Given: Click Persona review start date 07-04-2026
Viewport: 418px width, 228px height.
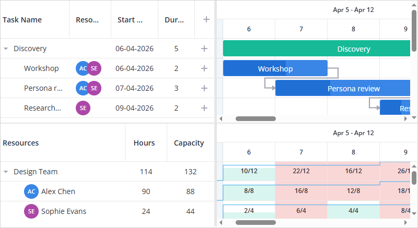Looking at the screenshot, I should [x=134, y=88].
